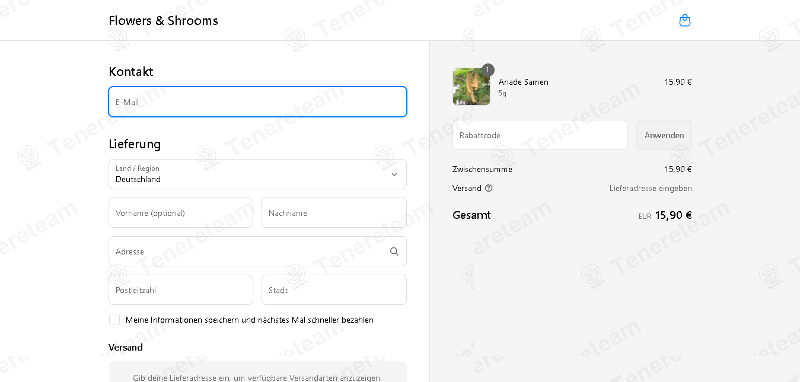Click the Anade Samen product name
Screen dimensions: 800x382
point(524,82)
